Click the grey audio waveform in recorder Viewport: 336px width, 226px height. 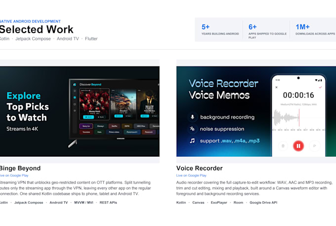[x=286, y=118]
